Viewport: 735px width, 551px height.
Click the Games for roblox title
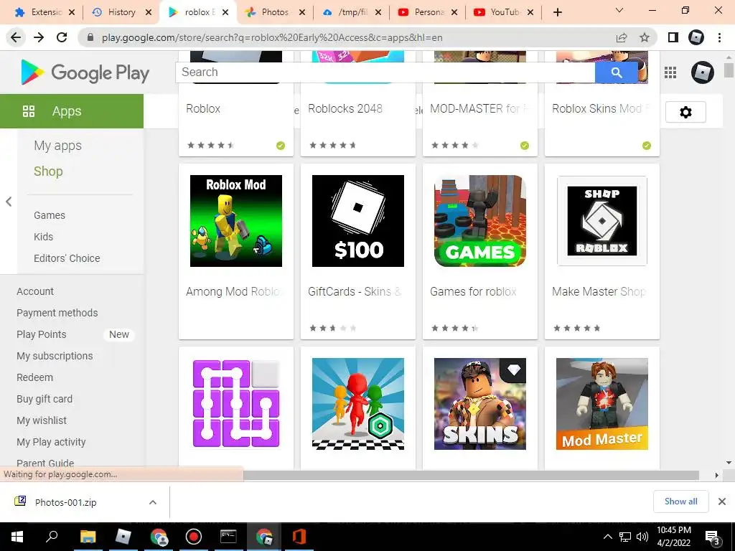click(473, 291)
